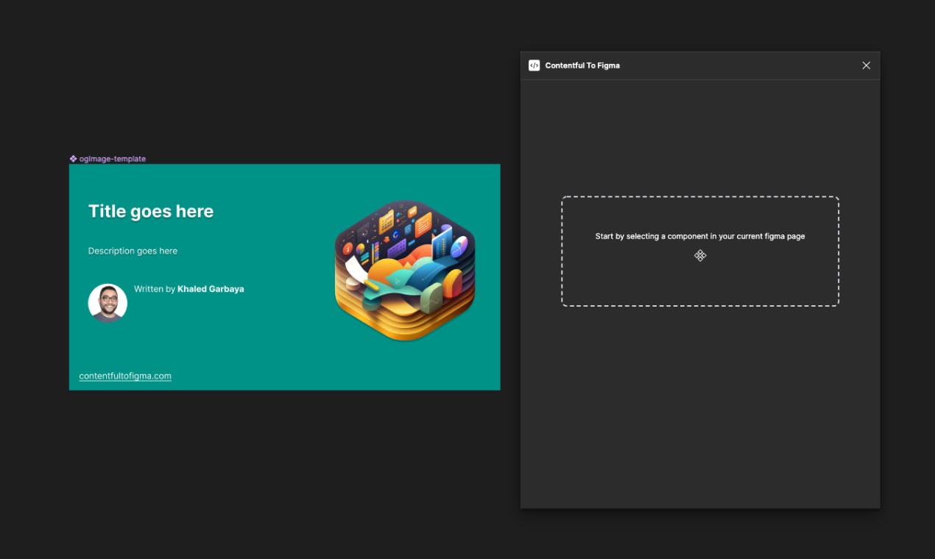Image resolution: width=935 pixels, height=559 pixels.
Task: Click the component icon inside the dashed box
Action: [x=700, y=255]
